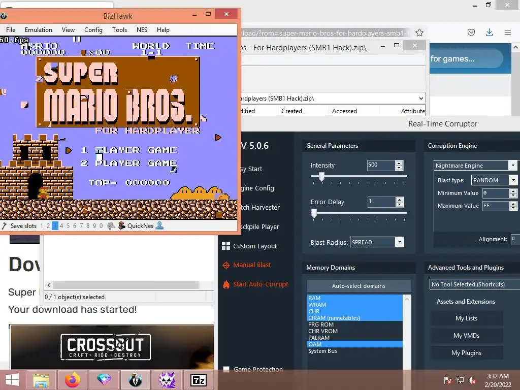Screen dimensions: 520x390
Task: Open Firefox downloads arrow icon
Action: (489, 32)
